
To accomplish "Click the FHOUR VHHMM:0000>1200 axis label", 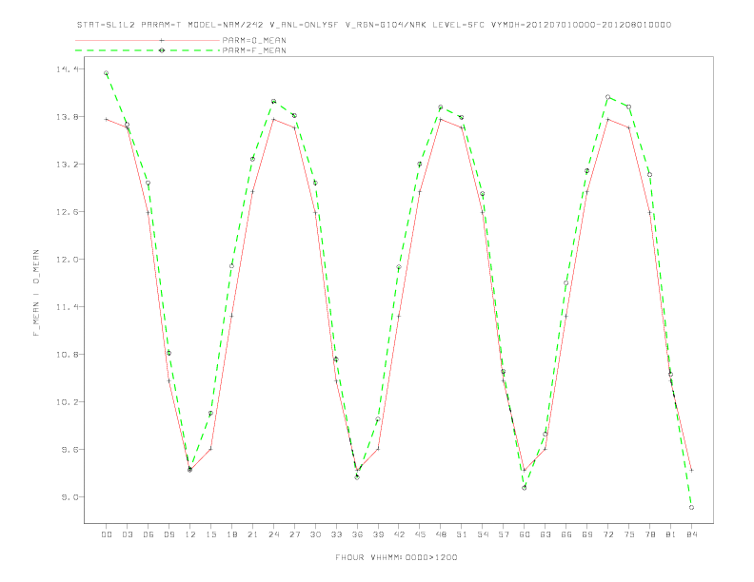I will (x=396, y=557).
